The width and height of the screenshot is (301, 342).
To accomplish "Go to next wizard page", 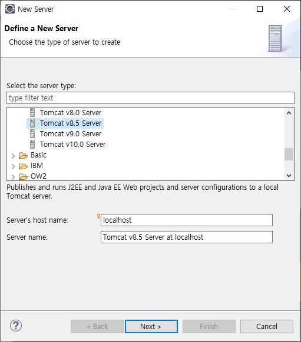I will click(x=151, y=327).
